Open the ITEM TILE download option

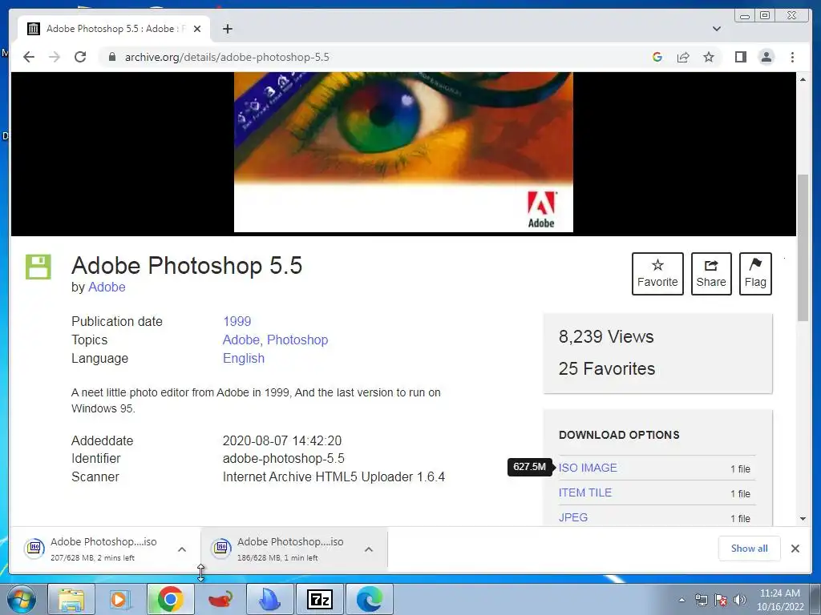pyautogui.click(x=585, y=492)
